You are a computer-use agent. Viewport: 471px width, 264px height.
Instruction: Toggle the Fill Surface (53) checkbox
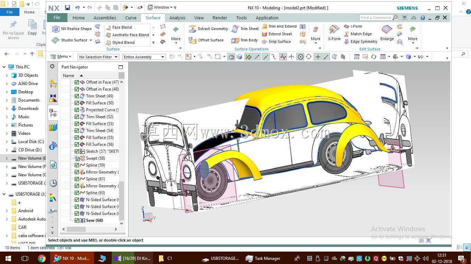77,124
